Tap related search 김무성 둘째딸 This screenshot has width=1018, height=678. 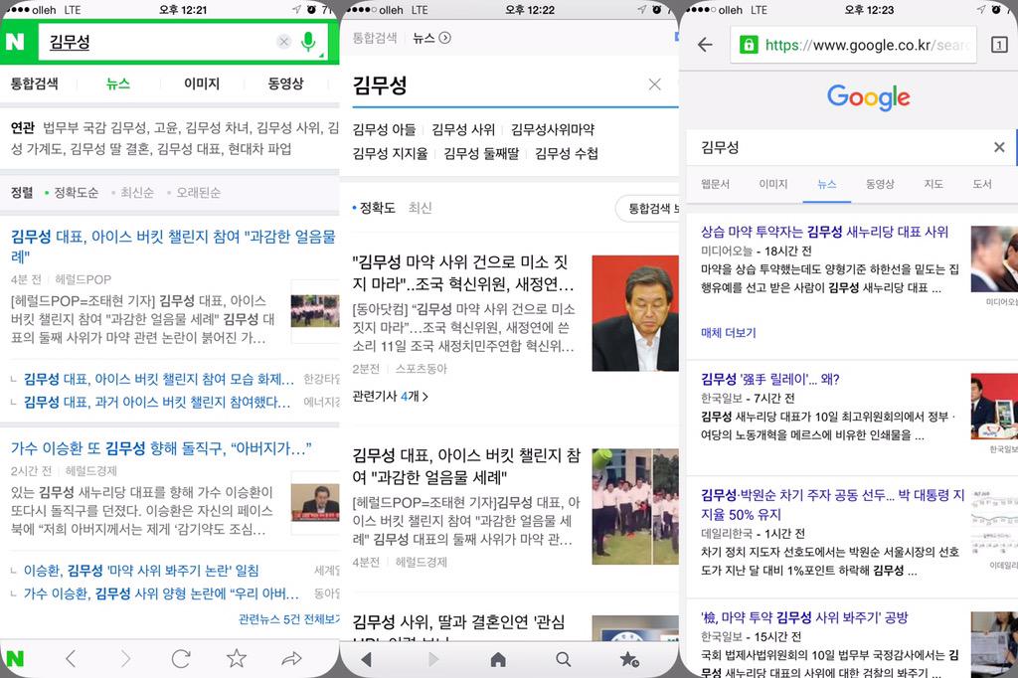(481, 154)
